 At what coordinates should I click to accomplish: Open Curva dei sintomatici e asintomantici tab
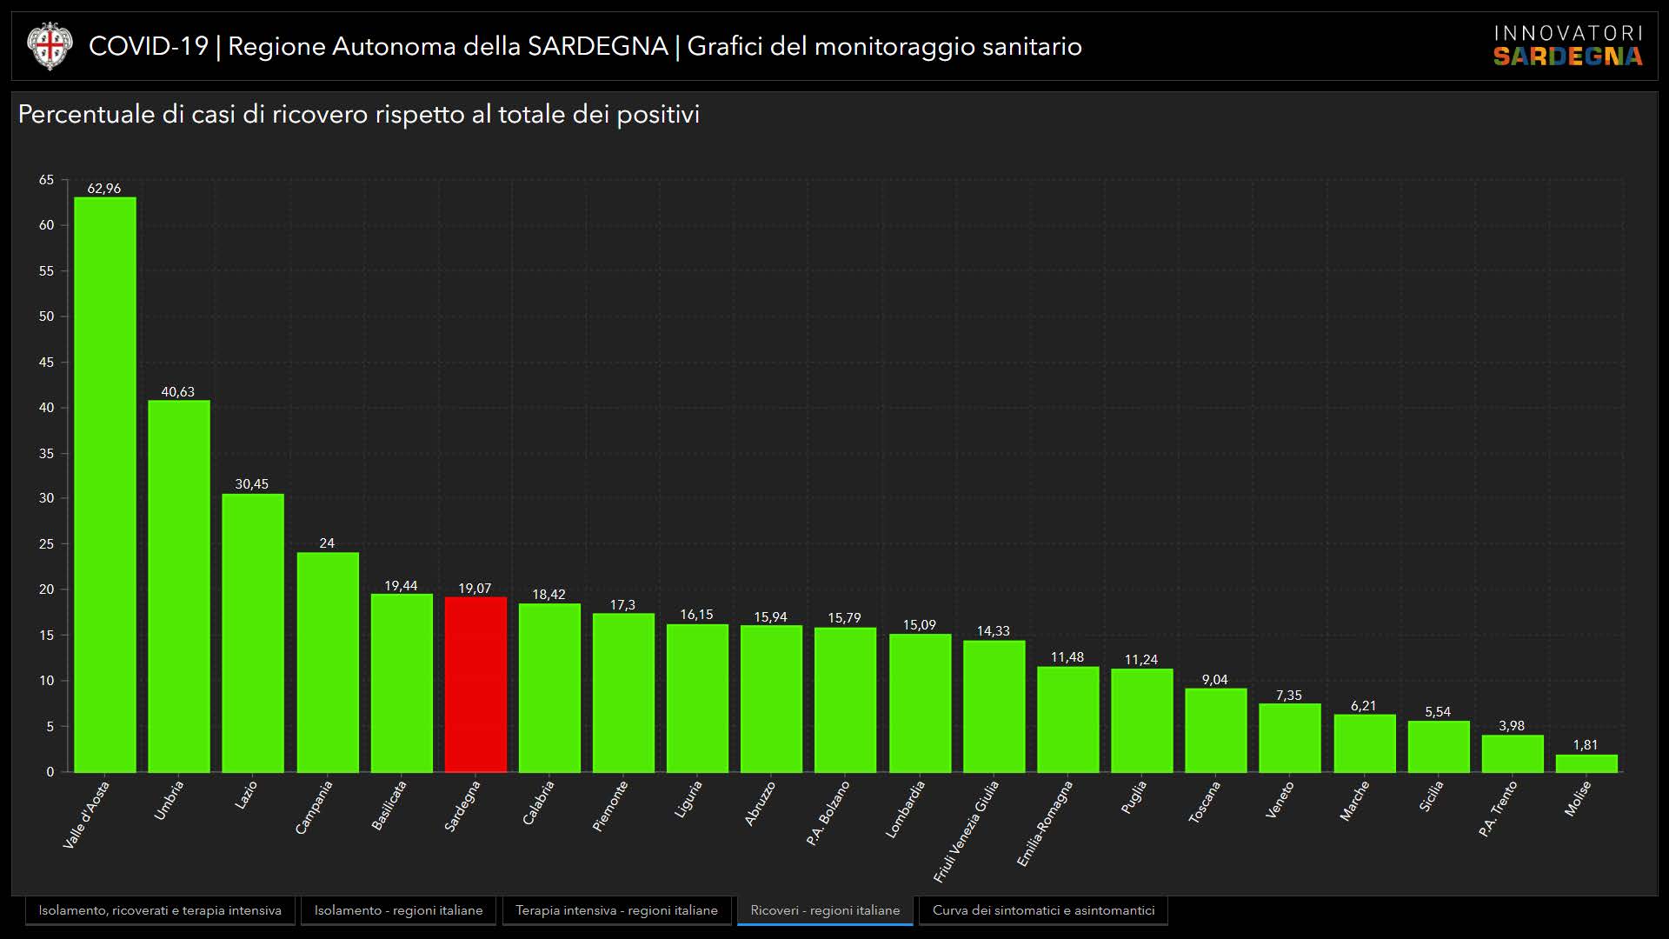pos(1043,910)
